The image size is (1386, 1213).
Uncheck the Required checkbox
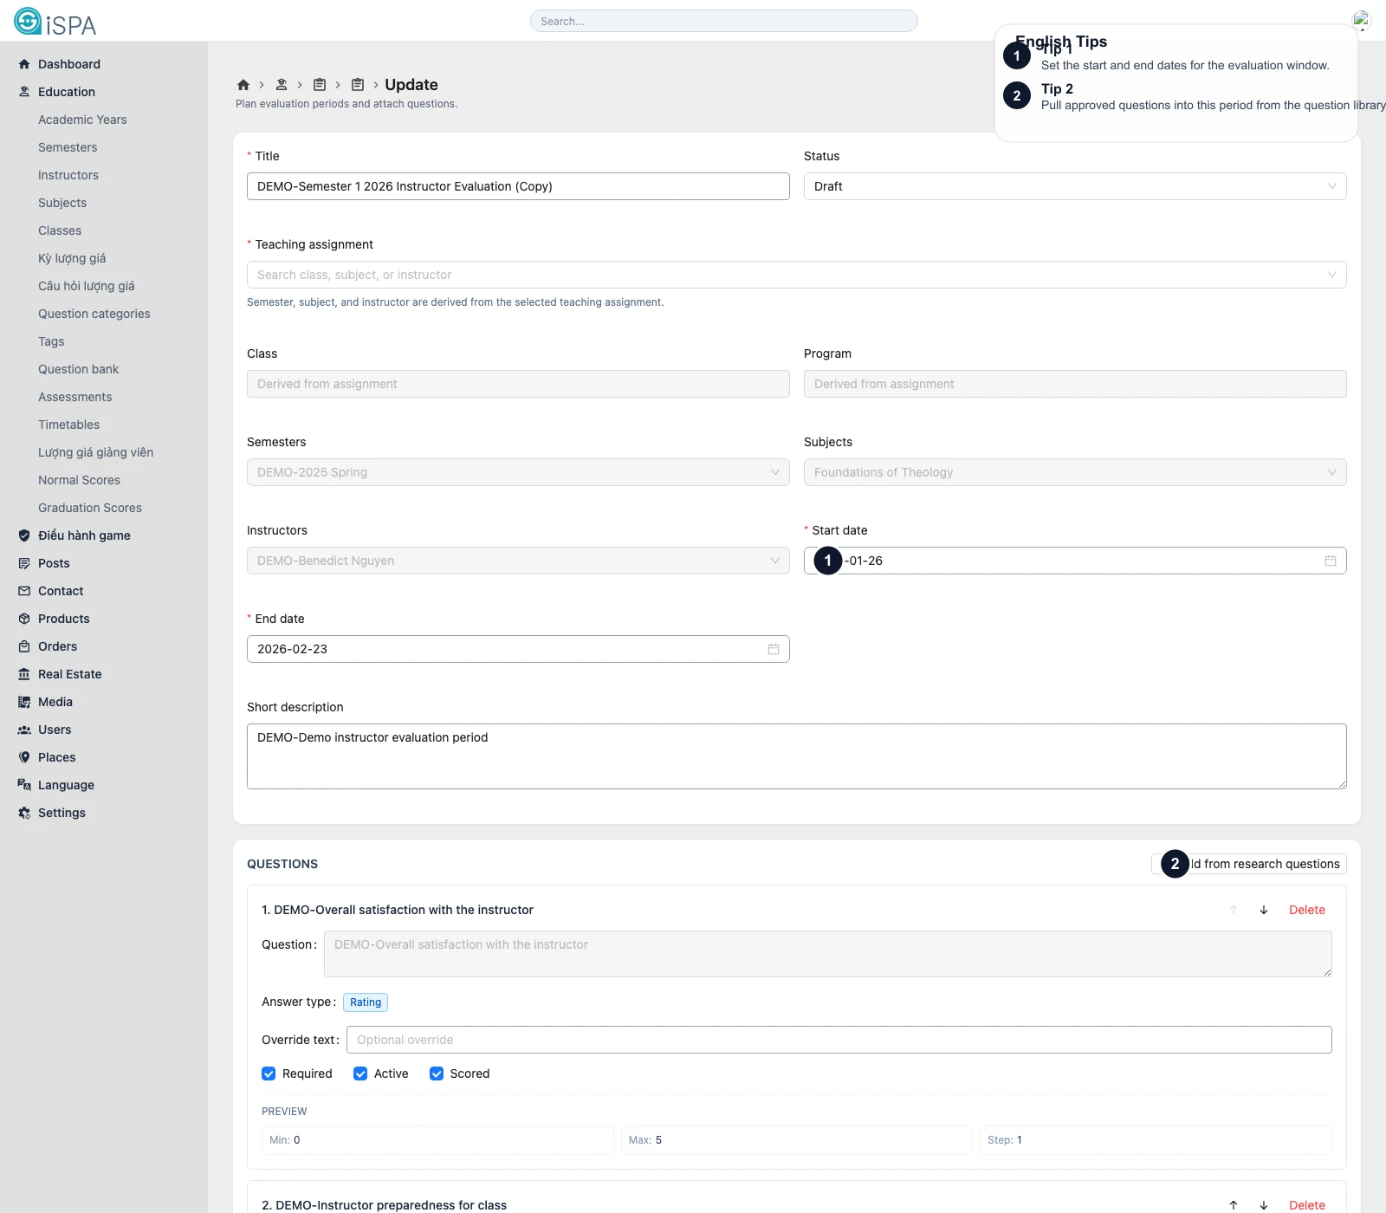coord(269,1074)
